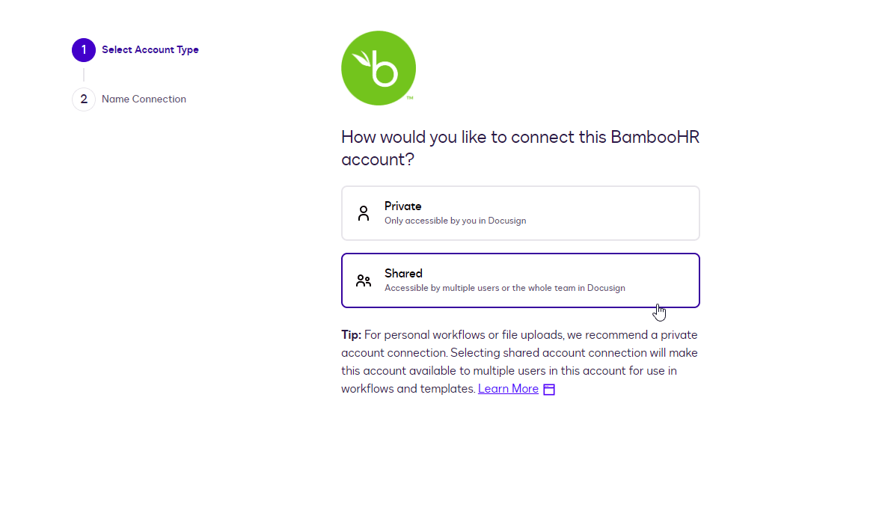Click the purple step 1 circle

point(84,50)
